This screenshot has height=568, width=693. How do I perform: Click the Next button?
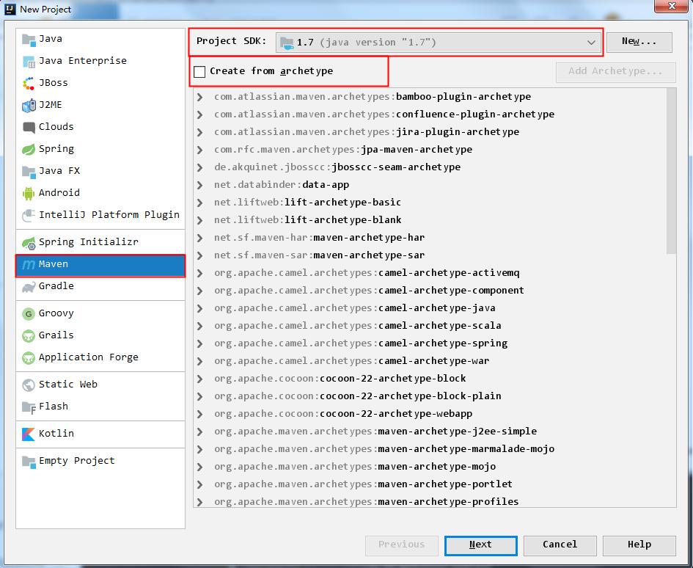pyautogui.click(x=480, y=545)
